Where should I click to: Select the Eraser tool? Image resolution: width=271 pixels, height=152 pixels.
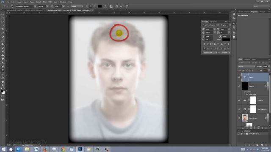point(3,52)
